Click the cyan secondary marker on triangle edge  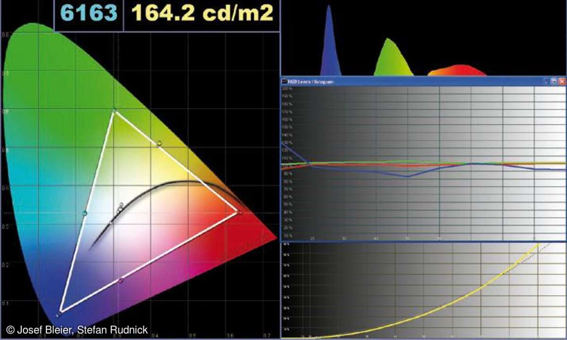85,213
